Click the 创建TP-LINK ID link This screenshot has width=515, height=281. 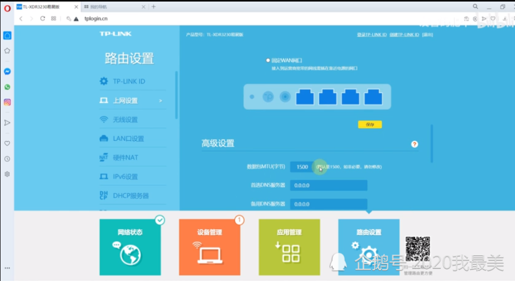tap(404, 34)
